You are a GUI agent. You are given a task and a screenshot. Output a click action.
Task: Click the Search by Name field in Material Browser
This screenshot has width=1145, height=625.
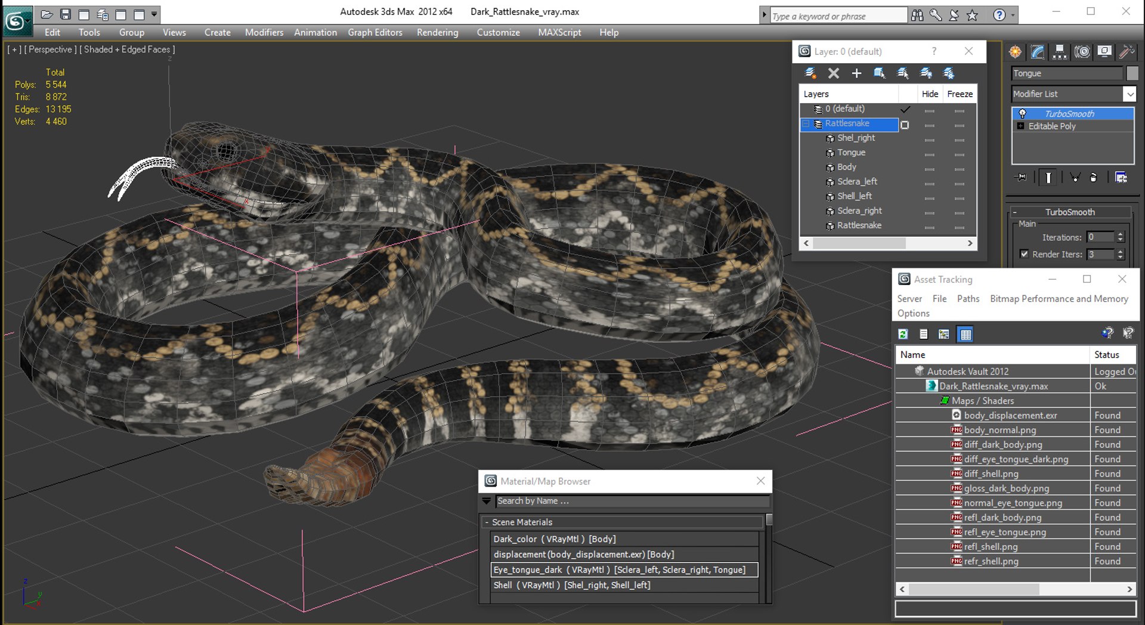632,502
